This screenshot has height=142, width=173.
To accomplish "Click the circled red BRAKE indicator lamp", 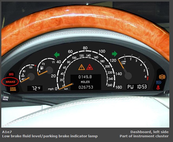I will coord(10,82).
